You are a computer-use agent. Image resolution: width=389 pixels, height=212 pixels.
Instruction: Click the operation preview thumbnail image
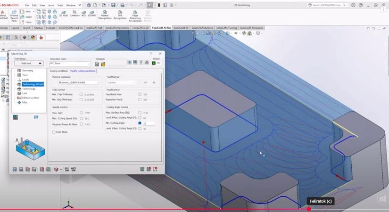coord(30,149)
